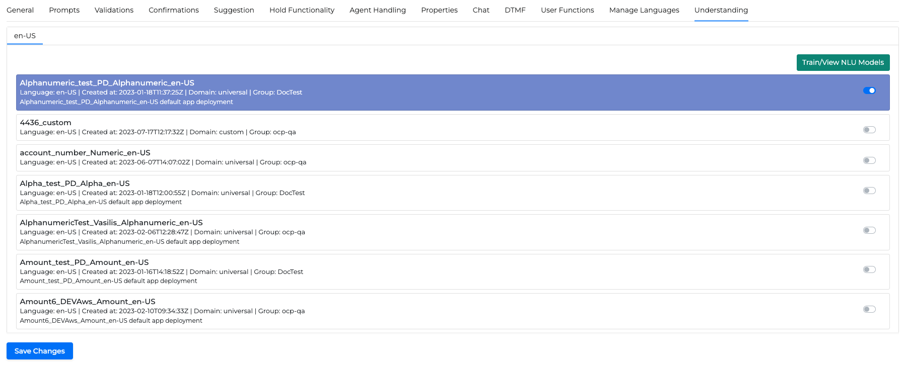Viewport: 904px width, 366px height.
Task: Switch on AlphanumericTest_Vasilis_Alphanumeric_en-US toggle
Action: point(869,230)
